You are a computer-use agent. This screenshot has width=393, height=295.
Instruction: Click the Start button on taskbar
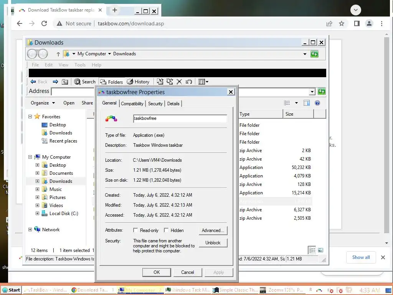(11, 290)
